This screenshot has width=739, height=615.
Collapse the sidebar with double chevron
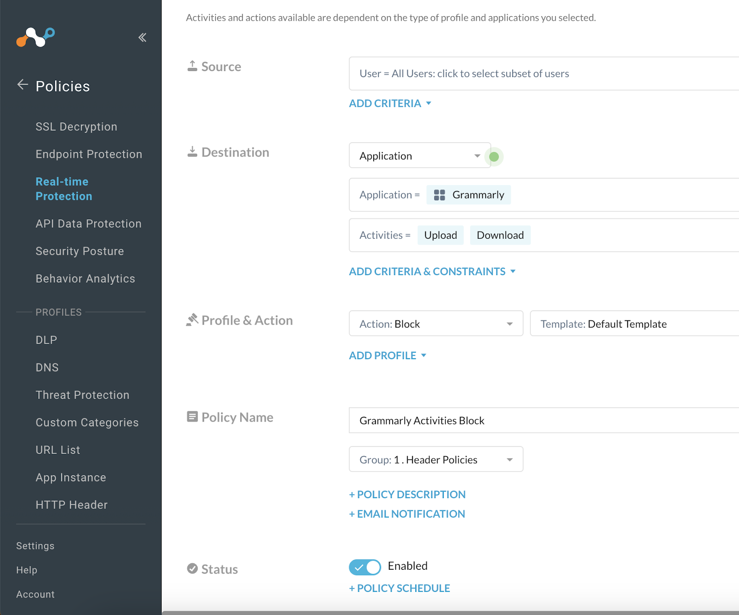[142, 37]
